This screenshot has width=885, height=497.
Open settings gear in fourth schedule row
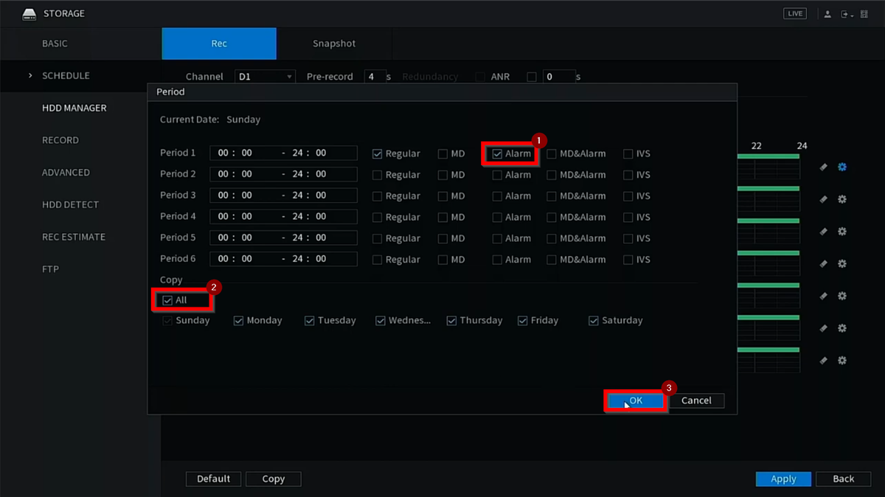coord(842,264)
